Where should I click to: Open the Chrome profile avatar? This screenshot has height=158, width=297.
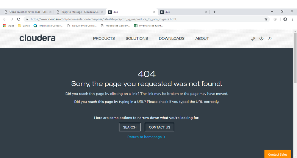point(285,19)
